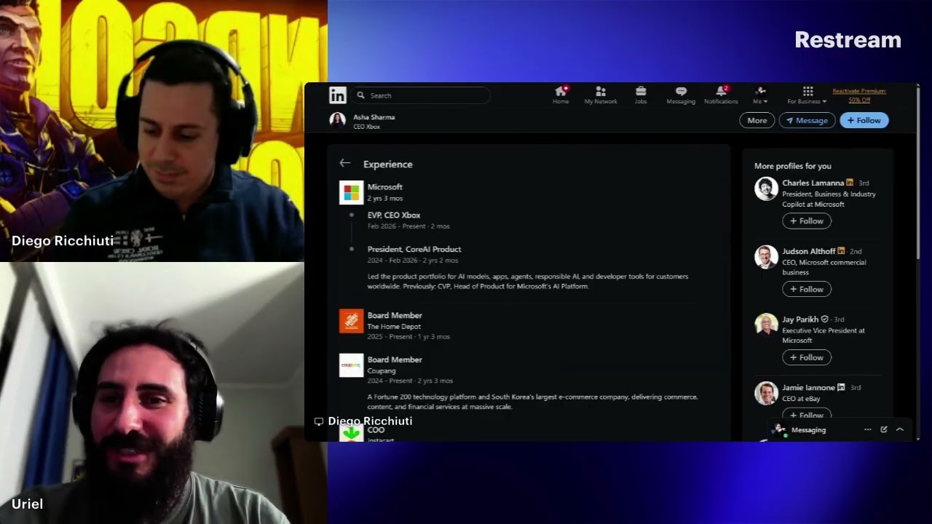
Task: Select the Asha Sharma name in header
Action: pyautogui.click(x=374, y=117)
